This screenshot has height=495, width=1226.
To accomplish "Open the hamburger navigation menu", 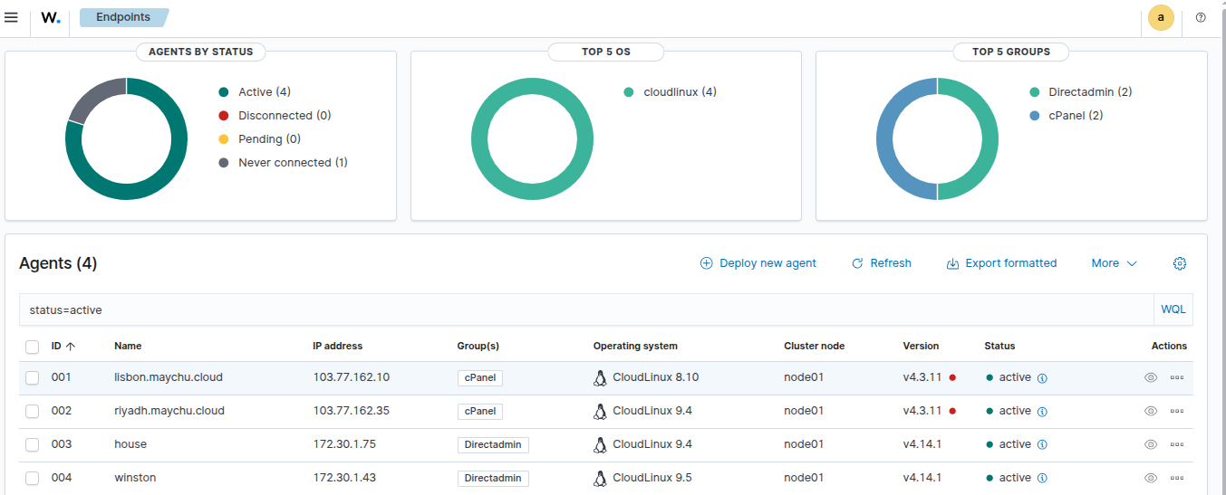I will pos(12,17).
